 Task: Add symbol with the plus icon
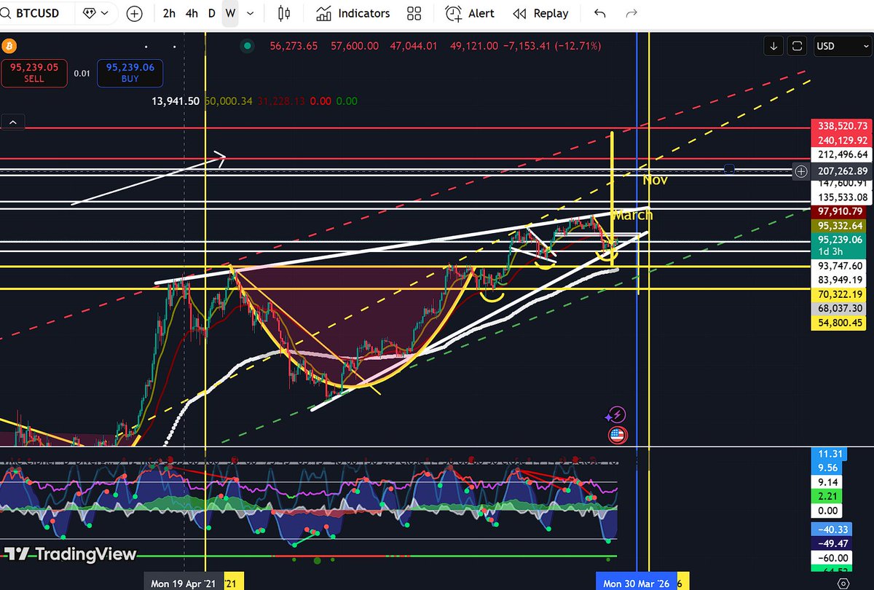pos(135,13)
